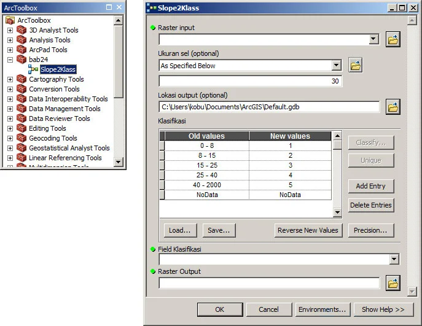Screen dimensions: 422x326
Task: Click old value cell 15 - 25
Action: tap(207, 165)
